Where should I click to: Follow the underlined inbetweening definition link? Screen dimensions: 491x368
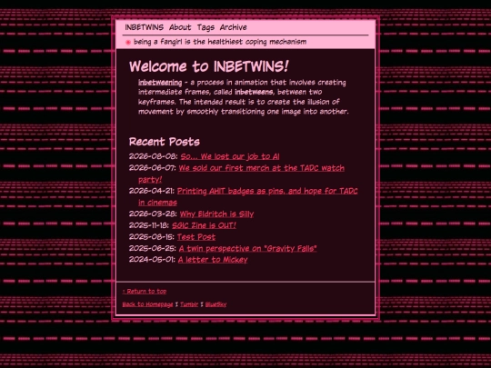tap(160, 83)
